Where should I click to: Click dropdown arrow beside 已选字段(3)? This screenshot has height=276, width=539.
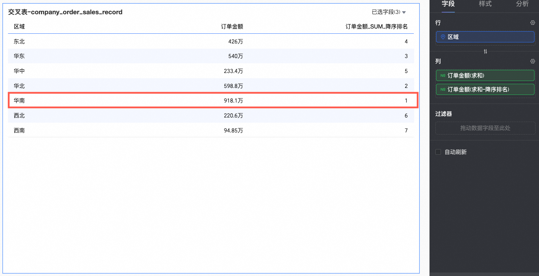pyautogui.click(x=404, y=13)
